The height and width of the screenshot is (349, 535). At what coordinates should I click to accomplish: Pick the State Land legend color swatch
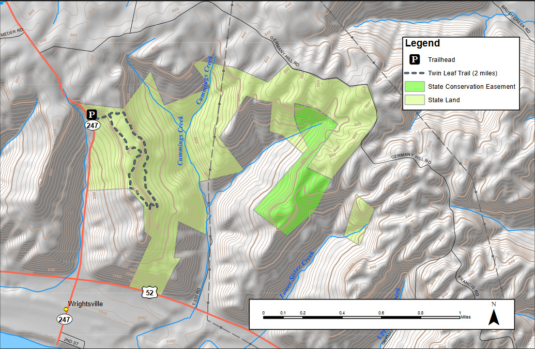(415, 100)
